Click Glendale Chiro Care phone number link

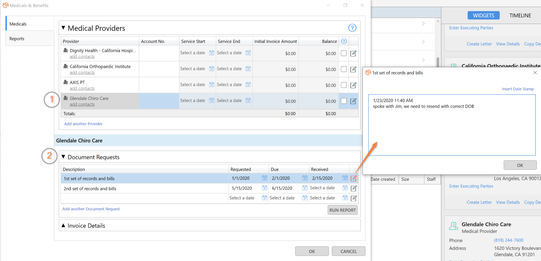[509, 240]
